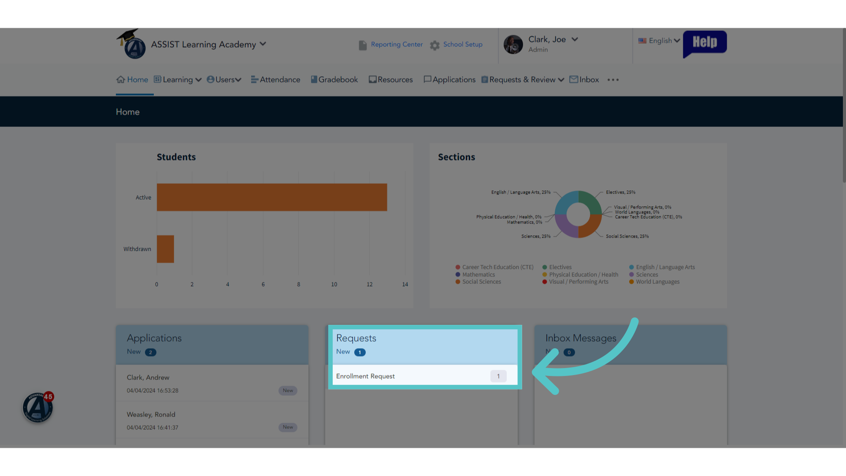Click the Help speech bubble button

click(705, 44)
